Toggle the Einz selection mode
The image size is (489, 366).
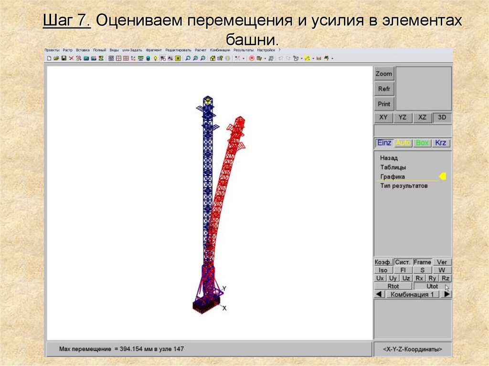384,143
